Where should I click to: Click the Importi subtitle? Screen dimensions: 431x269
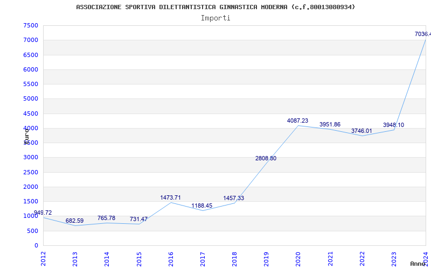[215, 18]
